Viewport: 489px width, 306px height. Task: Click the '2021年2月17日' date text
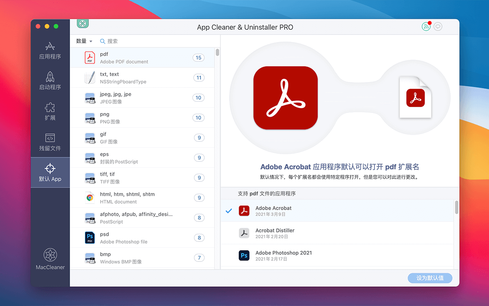pos(271,259)
